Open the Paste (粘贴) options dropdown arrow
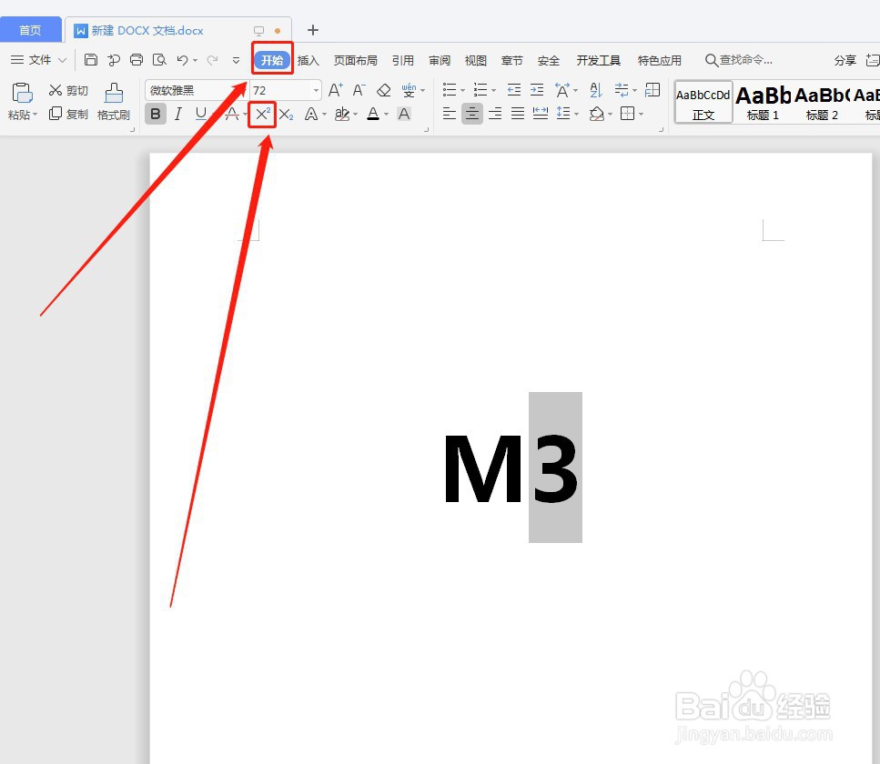Screen dimensions: 880x764 click(35, 115)
